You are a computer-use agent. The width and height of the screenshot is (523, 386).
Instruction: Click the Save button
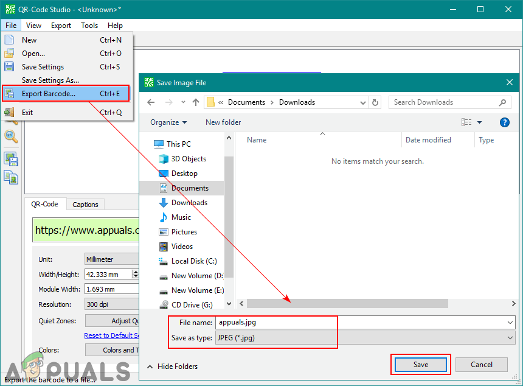pos(421,365)
